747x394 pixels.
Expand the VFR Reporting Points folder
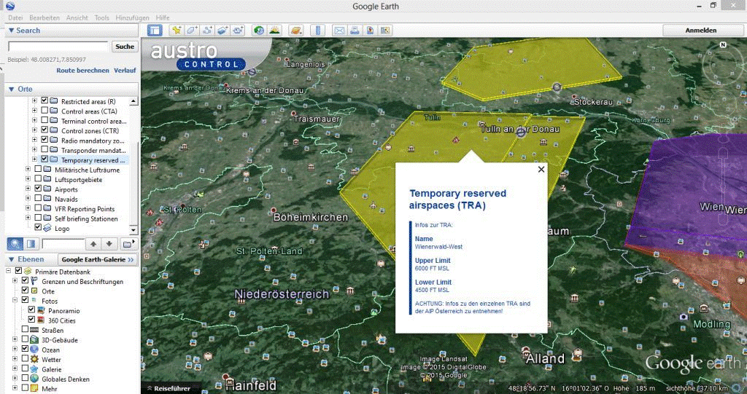click(x=28, y=208)
